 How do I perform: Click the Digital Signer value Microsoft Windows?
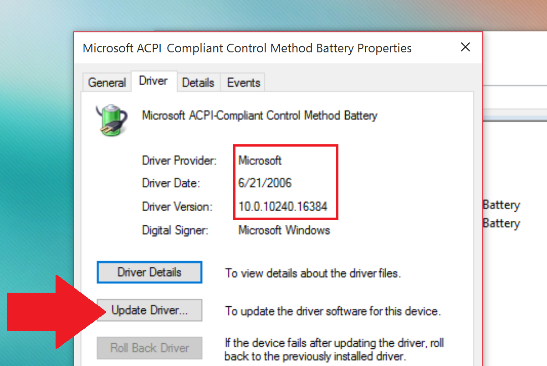pyautogui.click(x=284, y=230)
